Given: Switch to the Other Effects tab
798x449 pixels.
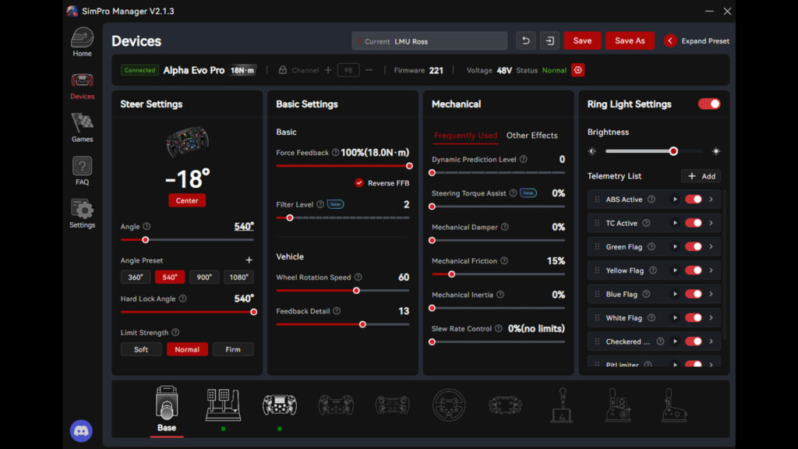Looking at the screenshot, I should point(531,136).
